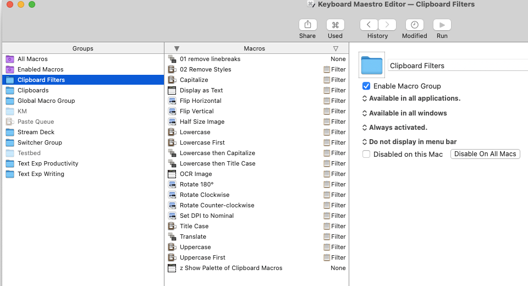The width and height of the screenshot is (528, 286).
Task: Click the Share toolbar icon
Action: click(307, 25)
